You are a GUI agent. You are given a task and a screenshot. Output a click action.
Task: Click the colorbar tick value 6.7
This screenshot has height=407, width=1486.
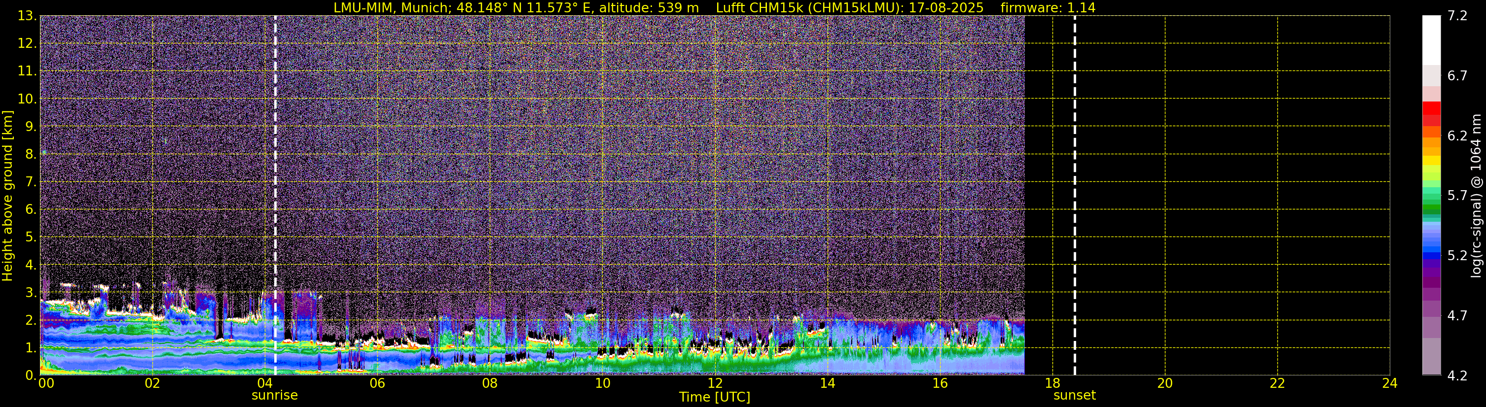click(x=1457, y=75)
